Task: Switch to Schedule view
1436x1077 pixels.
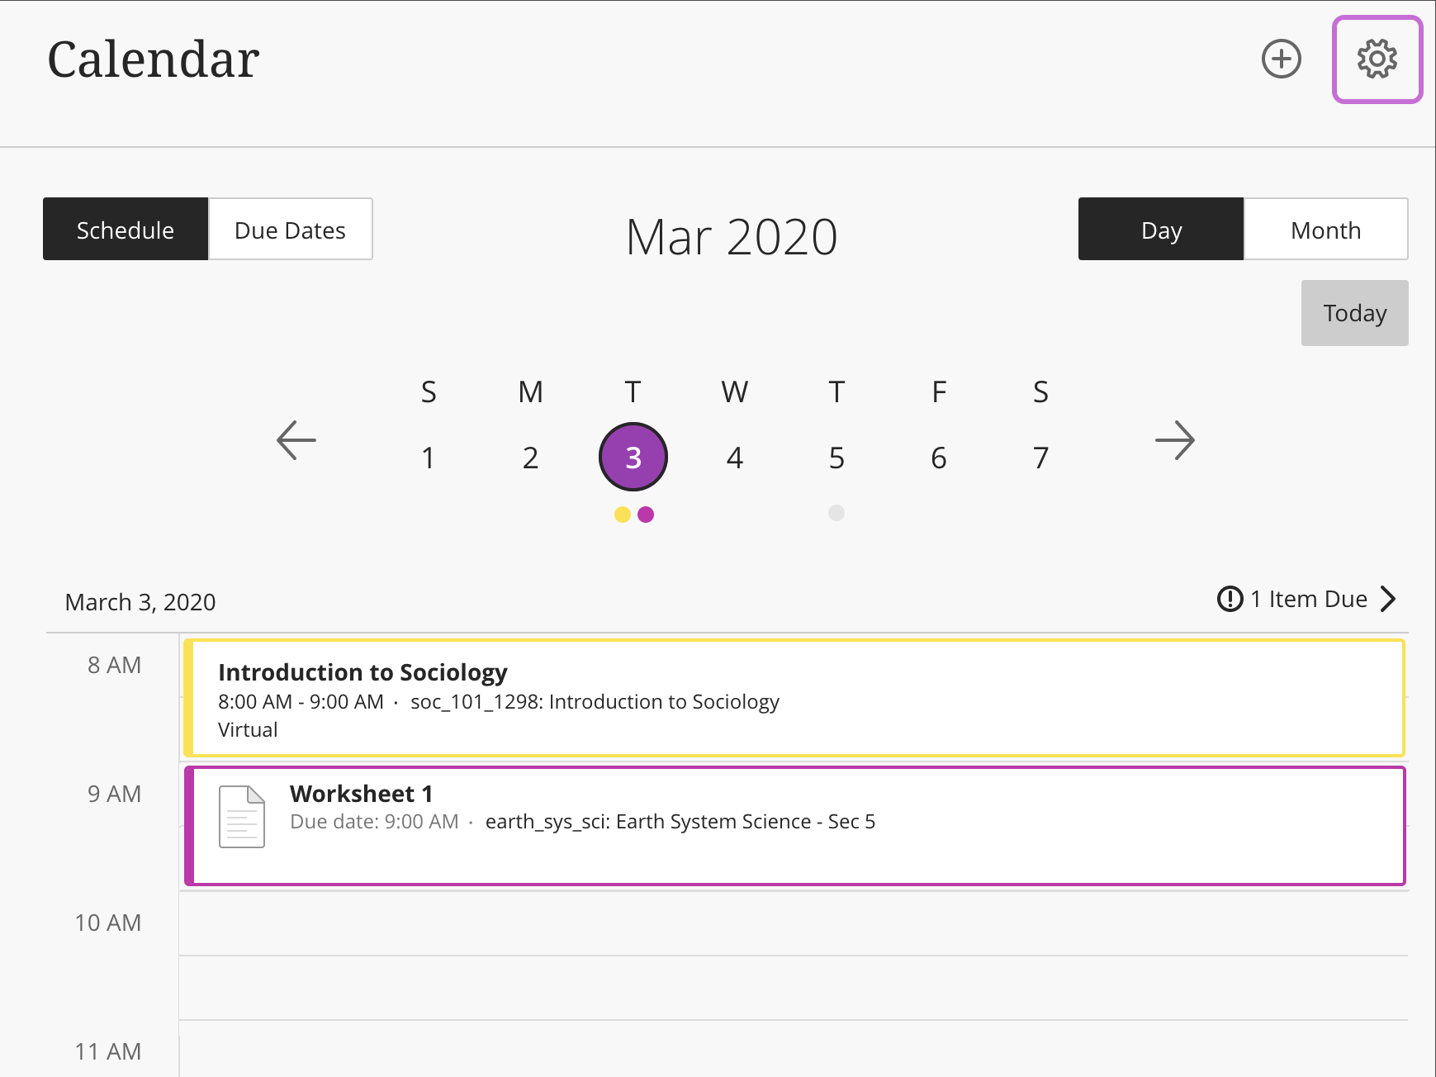Action: [x=126, y=230]
